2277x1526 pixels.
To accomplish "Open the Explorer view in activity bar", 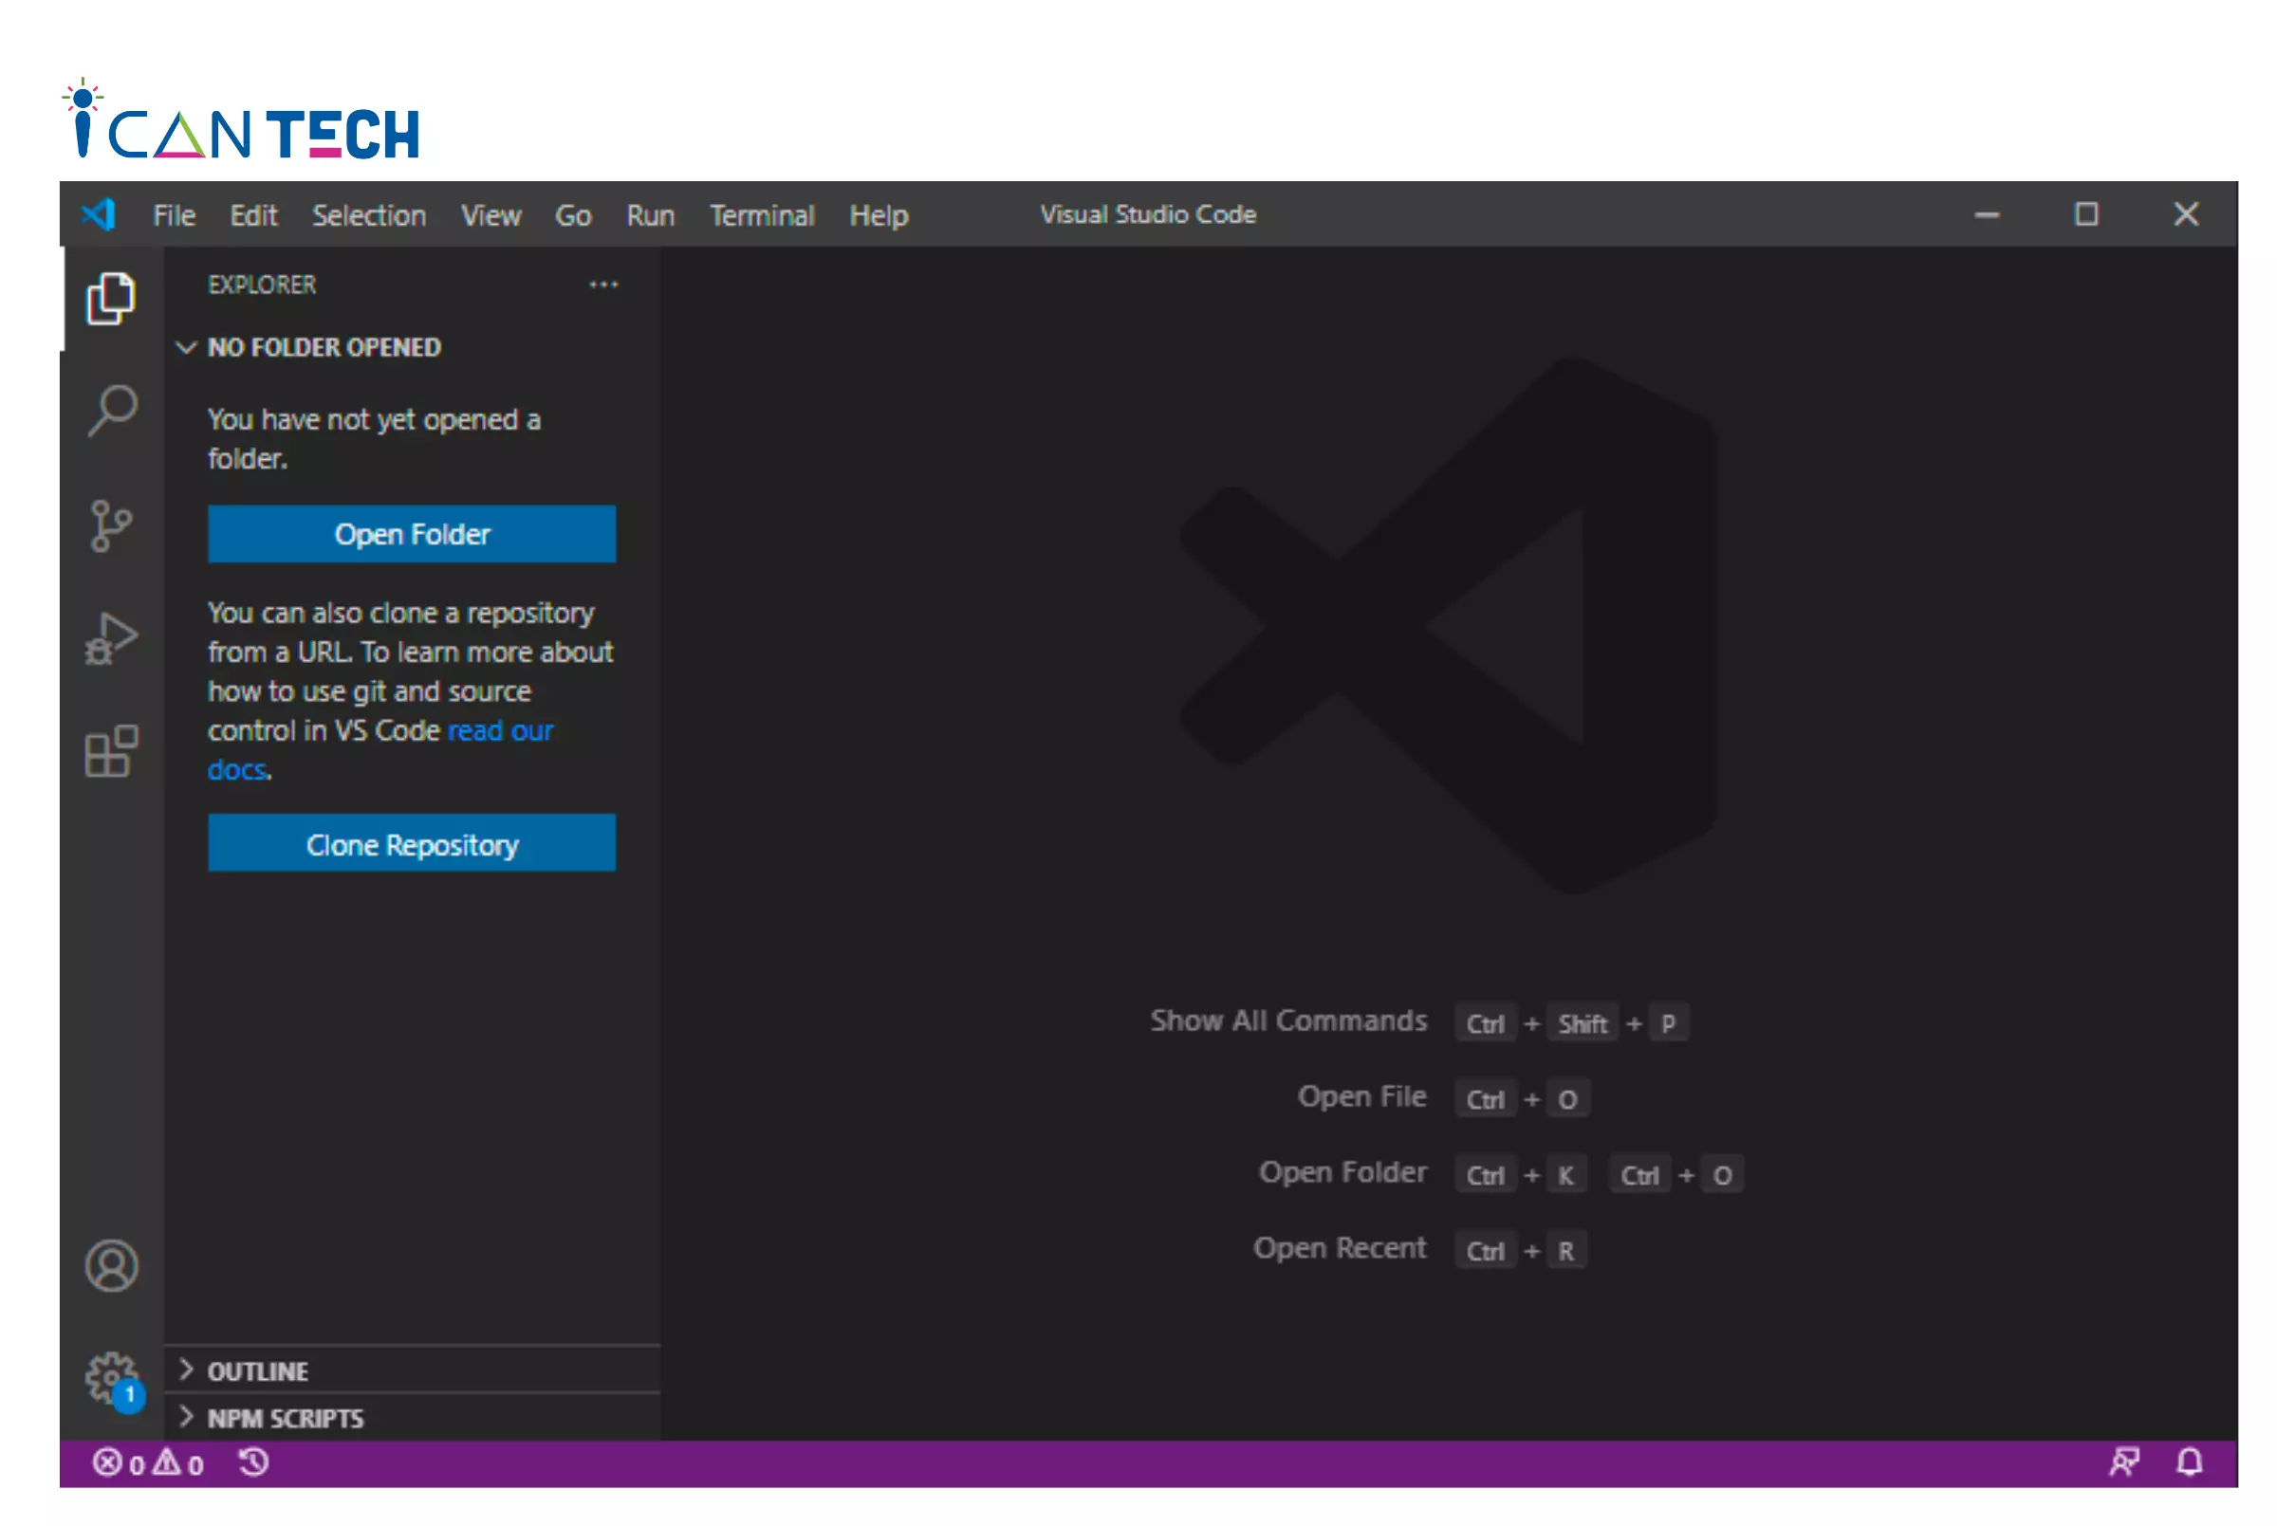I will tap(111, 298).
